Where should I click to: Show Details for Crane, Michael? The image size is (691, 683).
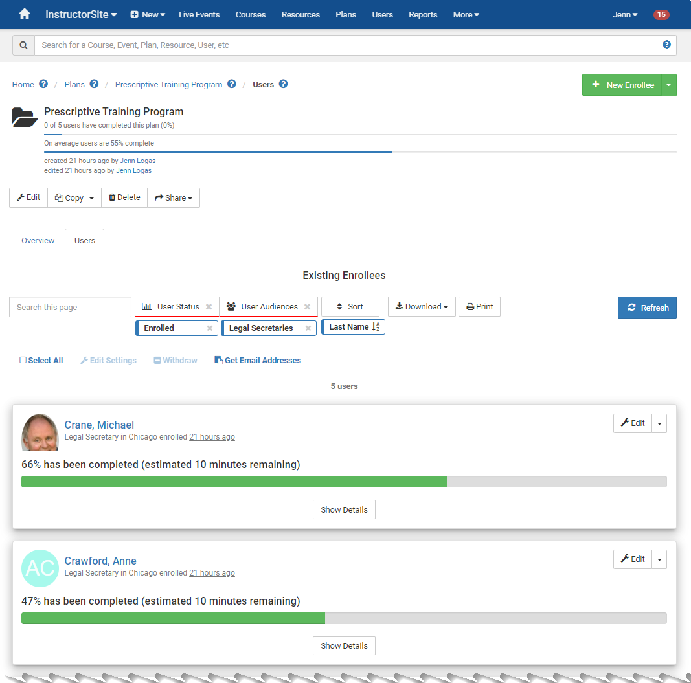click(344, 510)
